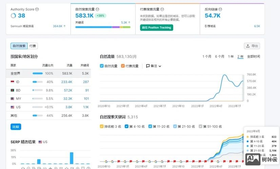The image size is (280, 169).
Task: Click the 导出 export button
Action: pos(252,46)
